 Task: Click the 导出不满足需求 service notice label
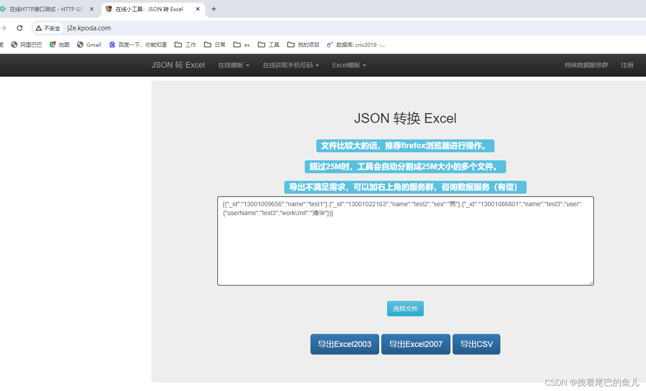[x=405, y=187]
